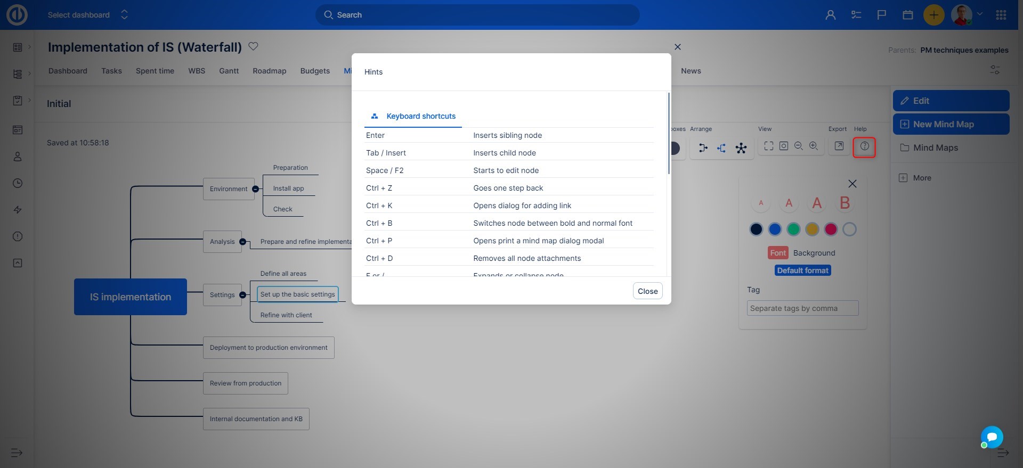Favorite the project with heart icon

tap(253, 46)
